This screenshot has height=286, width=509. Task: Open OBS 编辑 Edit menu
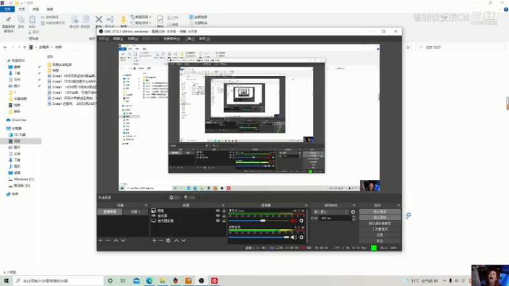tap(118, 39)
